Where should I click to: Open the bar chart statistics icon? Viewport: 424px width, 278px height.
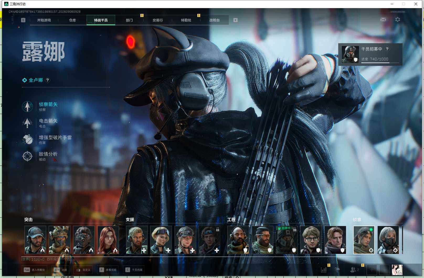[x=324, y=270]
